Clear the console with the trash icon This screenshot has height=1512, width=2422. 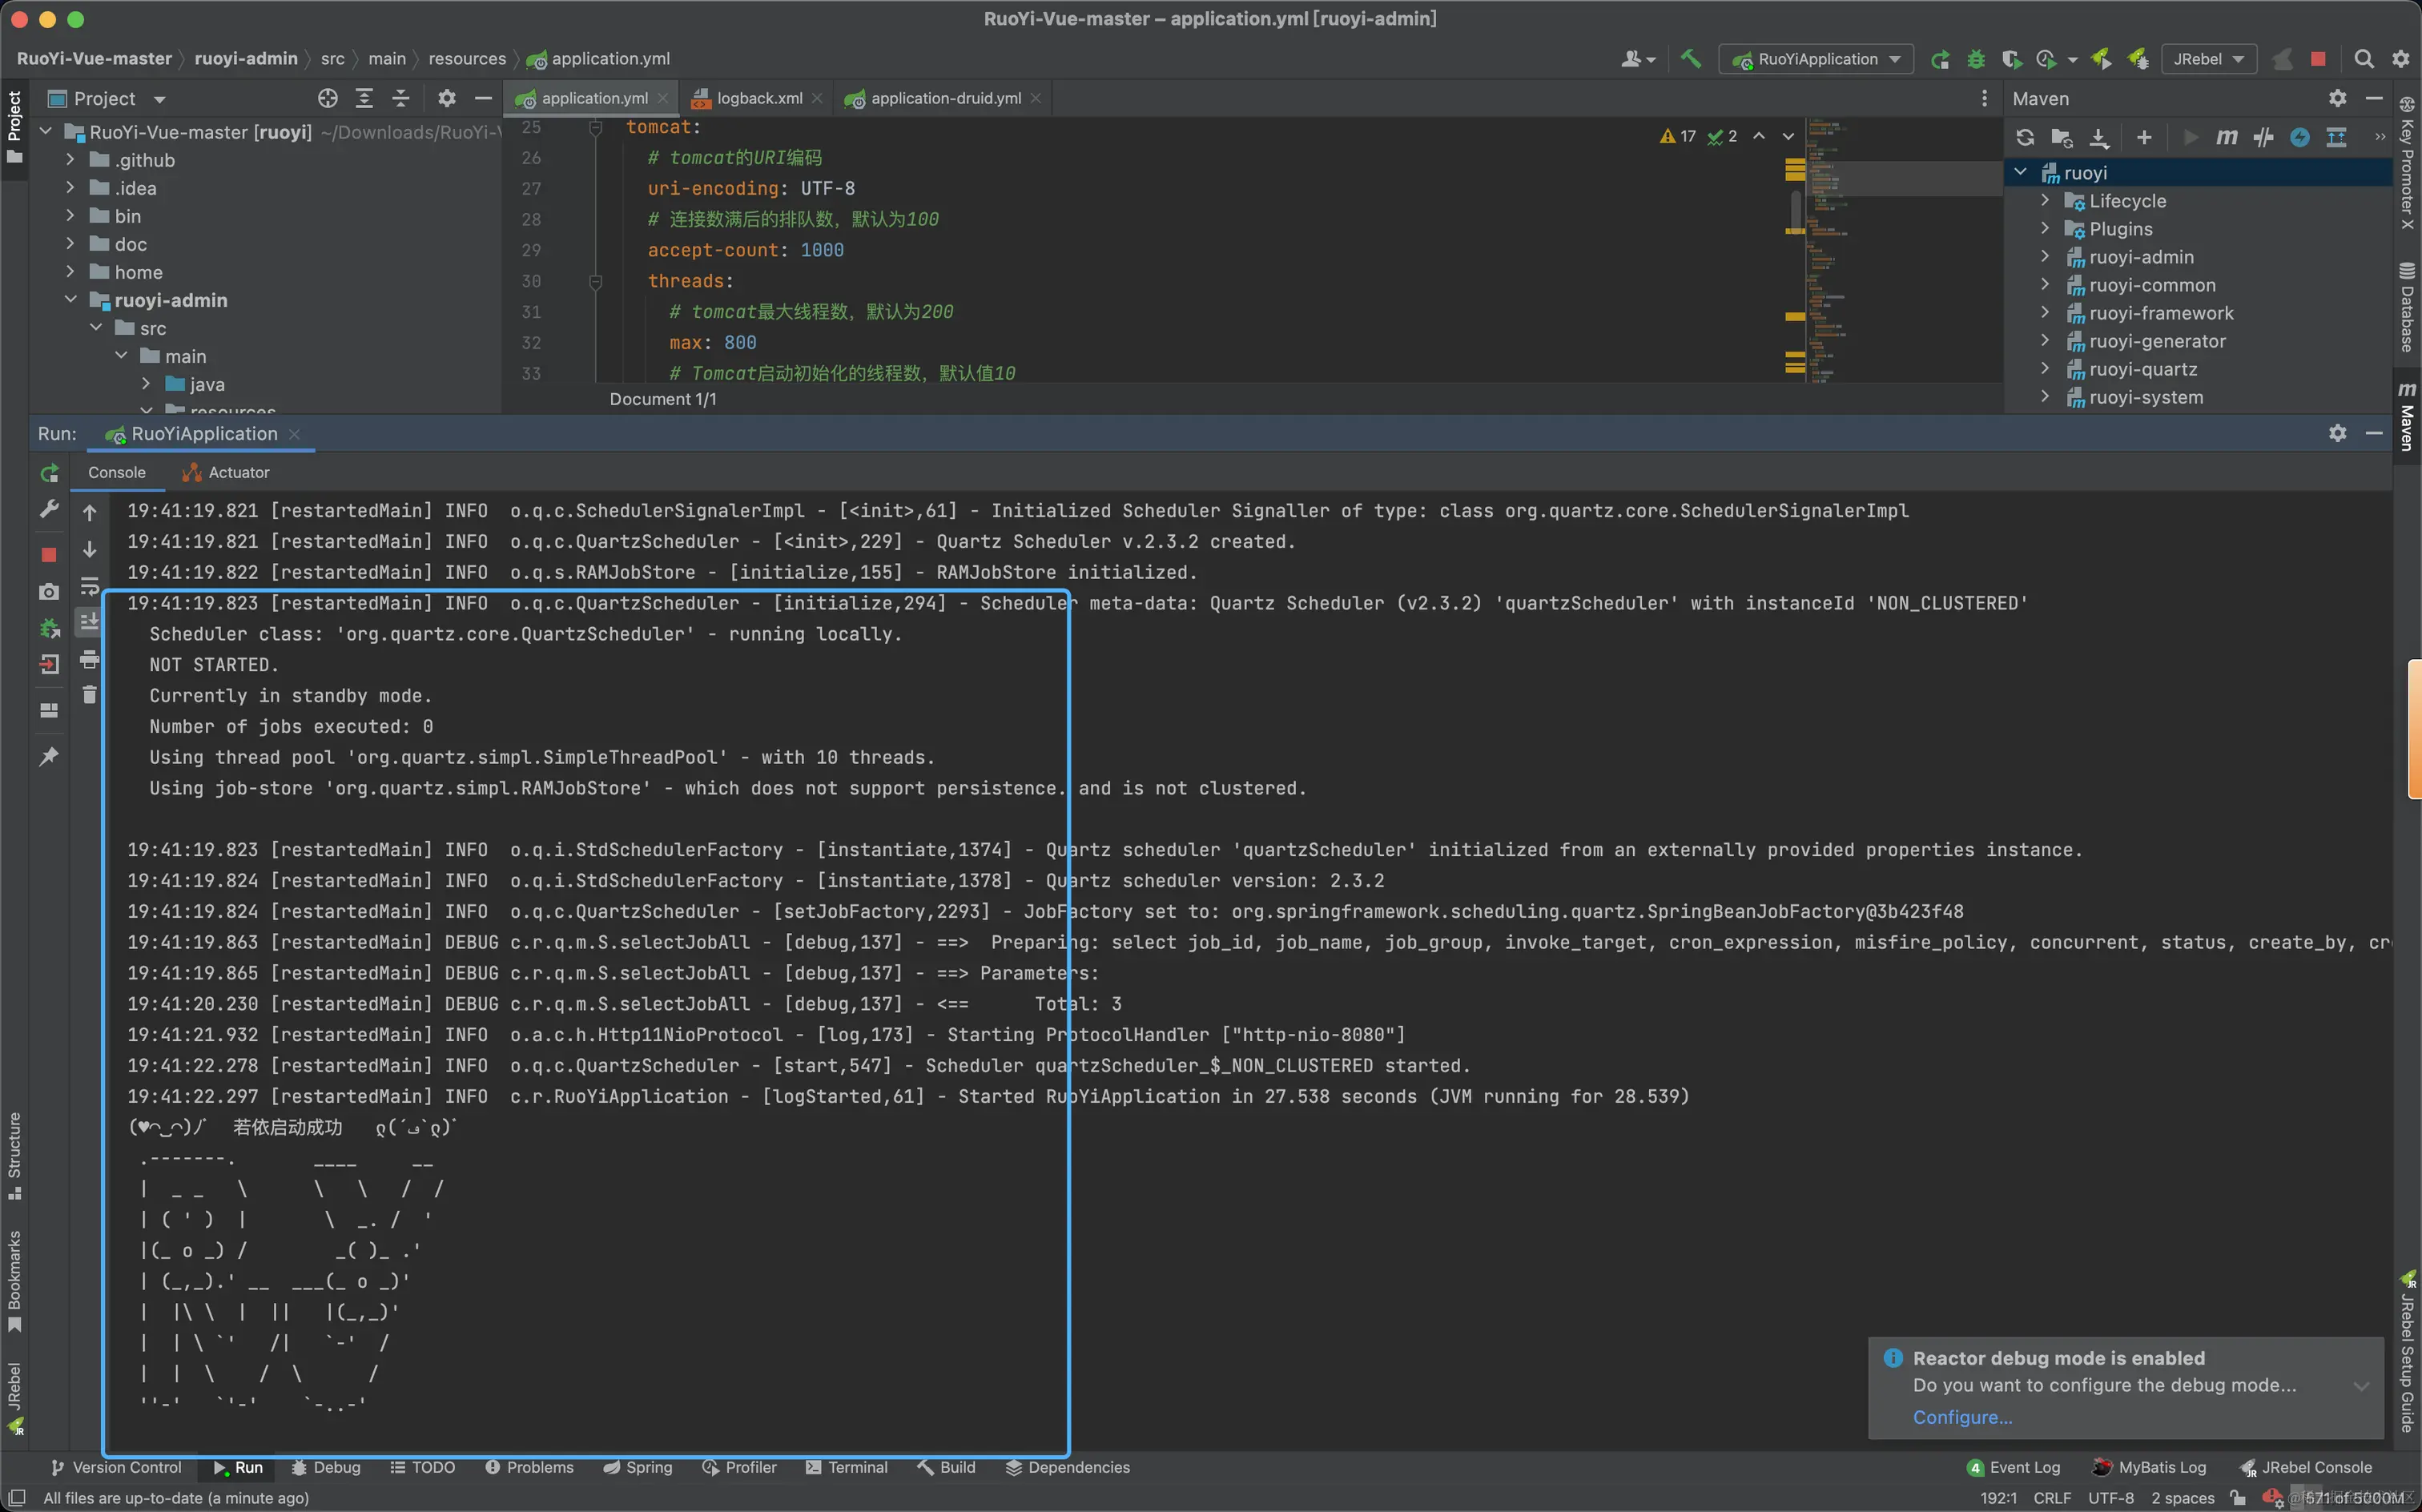89,695
